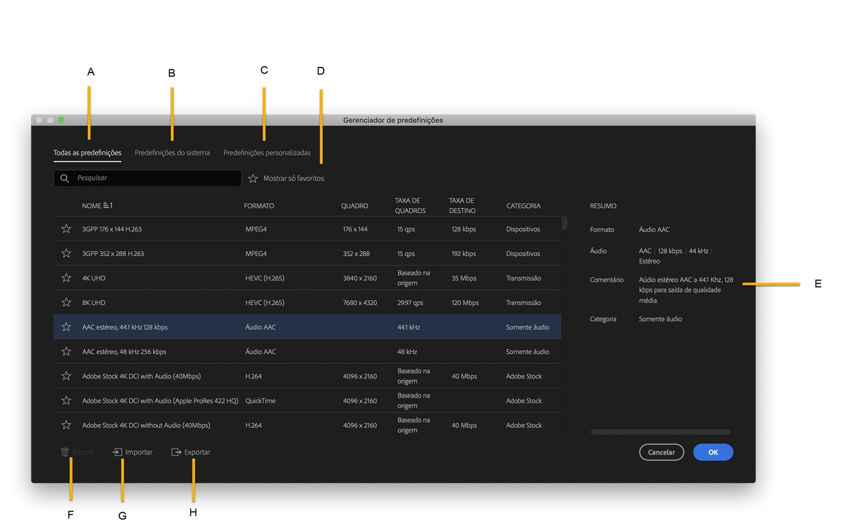Click the Exportar icon
The image size is (861, 530).
[176, 452]
